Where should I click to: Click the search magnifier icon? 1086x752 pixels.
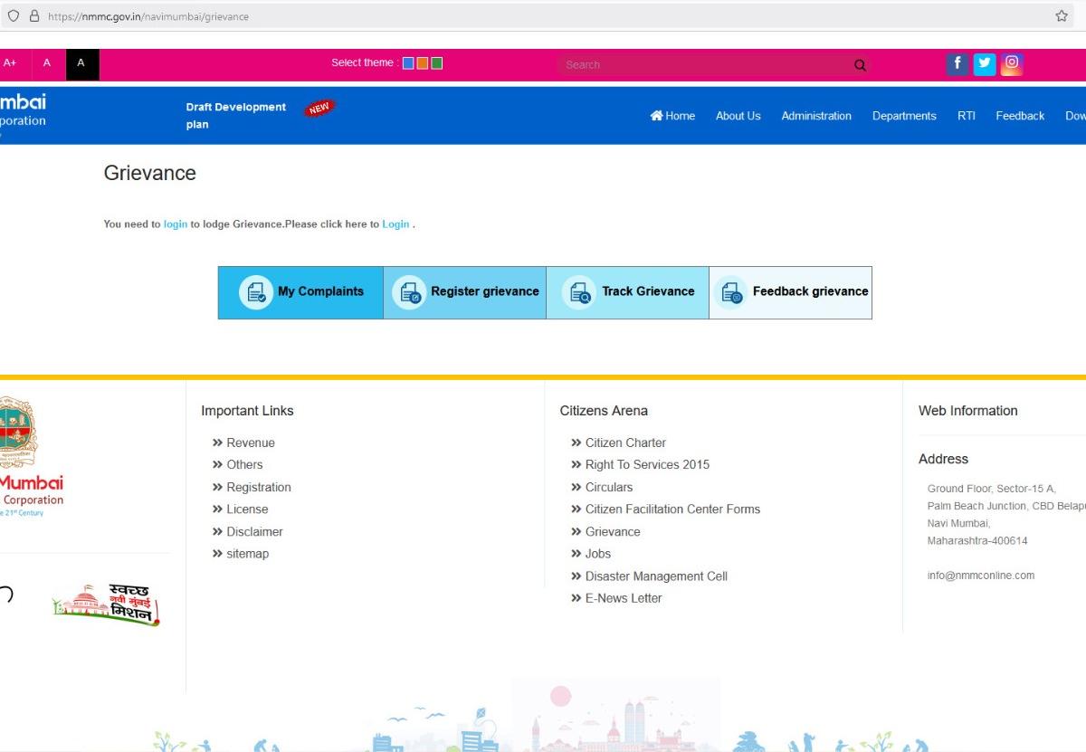coord(858,64)
